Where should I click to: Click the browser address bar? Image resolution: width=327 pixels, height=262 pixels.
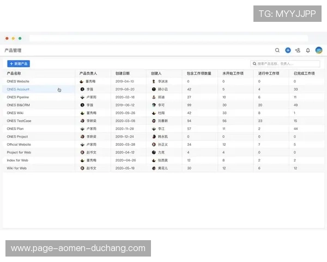click(x=168, y=38)
